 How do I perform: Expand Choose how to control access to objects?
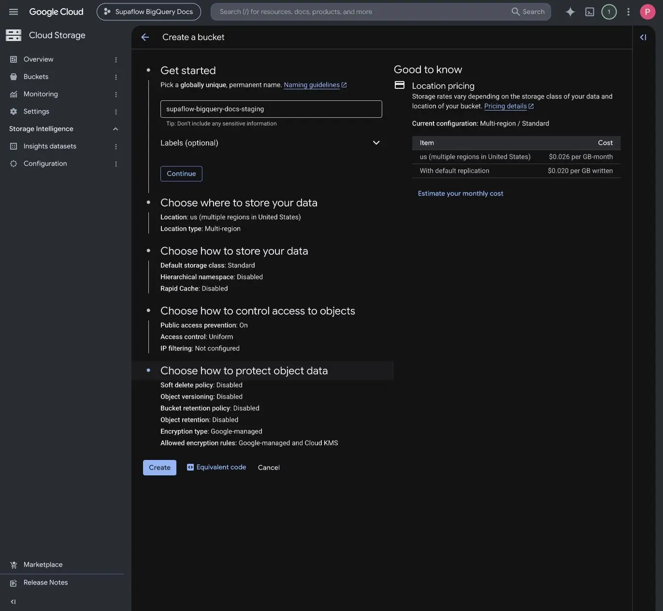(258, 311)
